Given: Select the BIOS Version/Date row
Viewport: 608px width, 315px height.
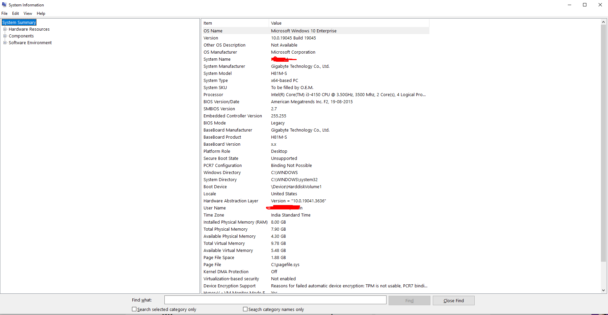Looking at the screenshot, I should (x=221, y=102).
